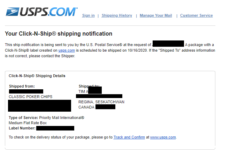230x157 pixels.
Task: Visit the Customer Service link
Action: (196, 15)
